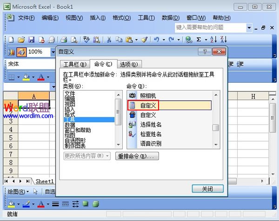
Task: Click the Arrow Style icon in the bottom toolbar
Action: (x=76, y=204)
